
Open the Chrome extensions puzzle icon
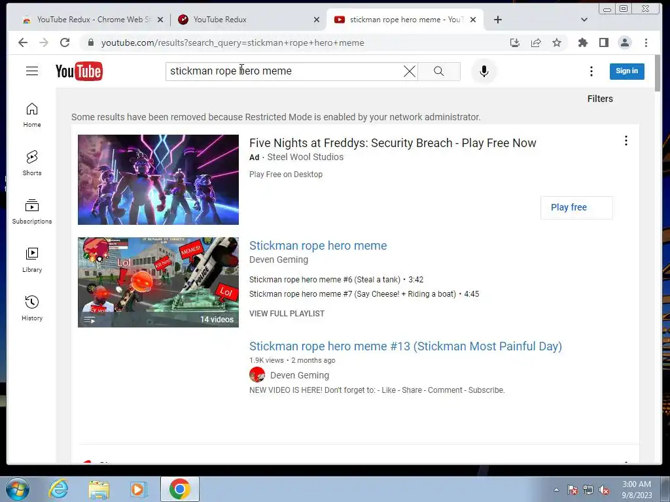583,42
